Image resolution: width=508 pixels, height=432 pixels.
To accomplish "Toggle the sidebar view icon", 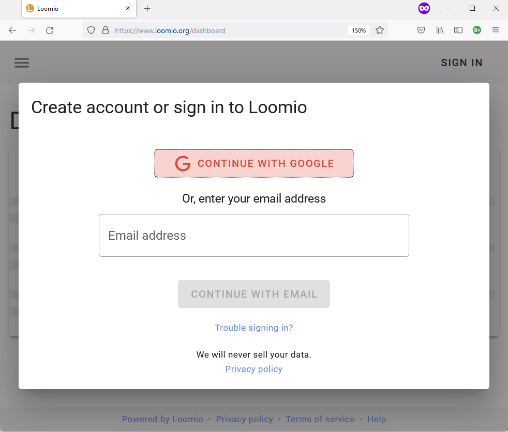I will coord(458,30).
